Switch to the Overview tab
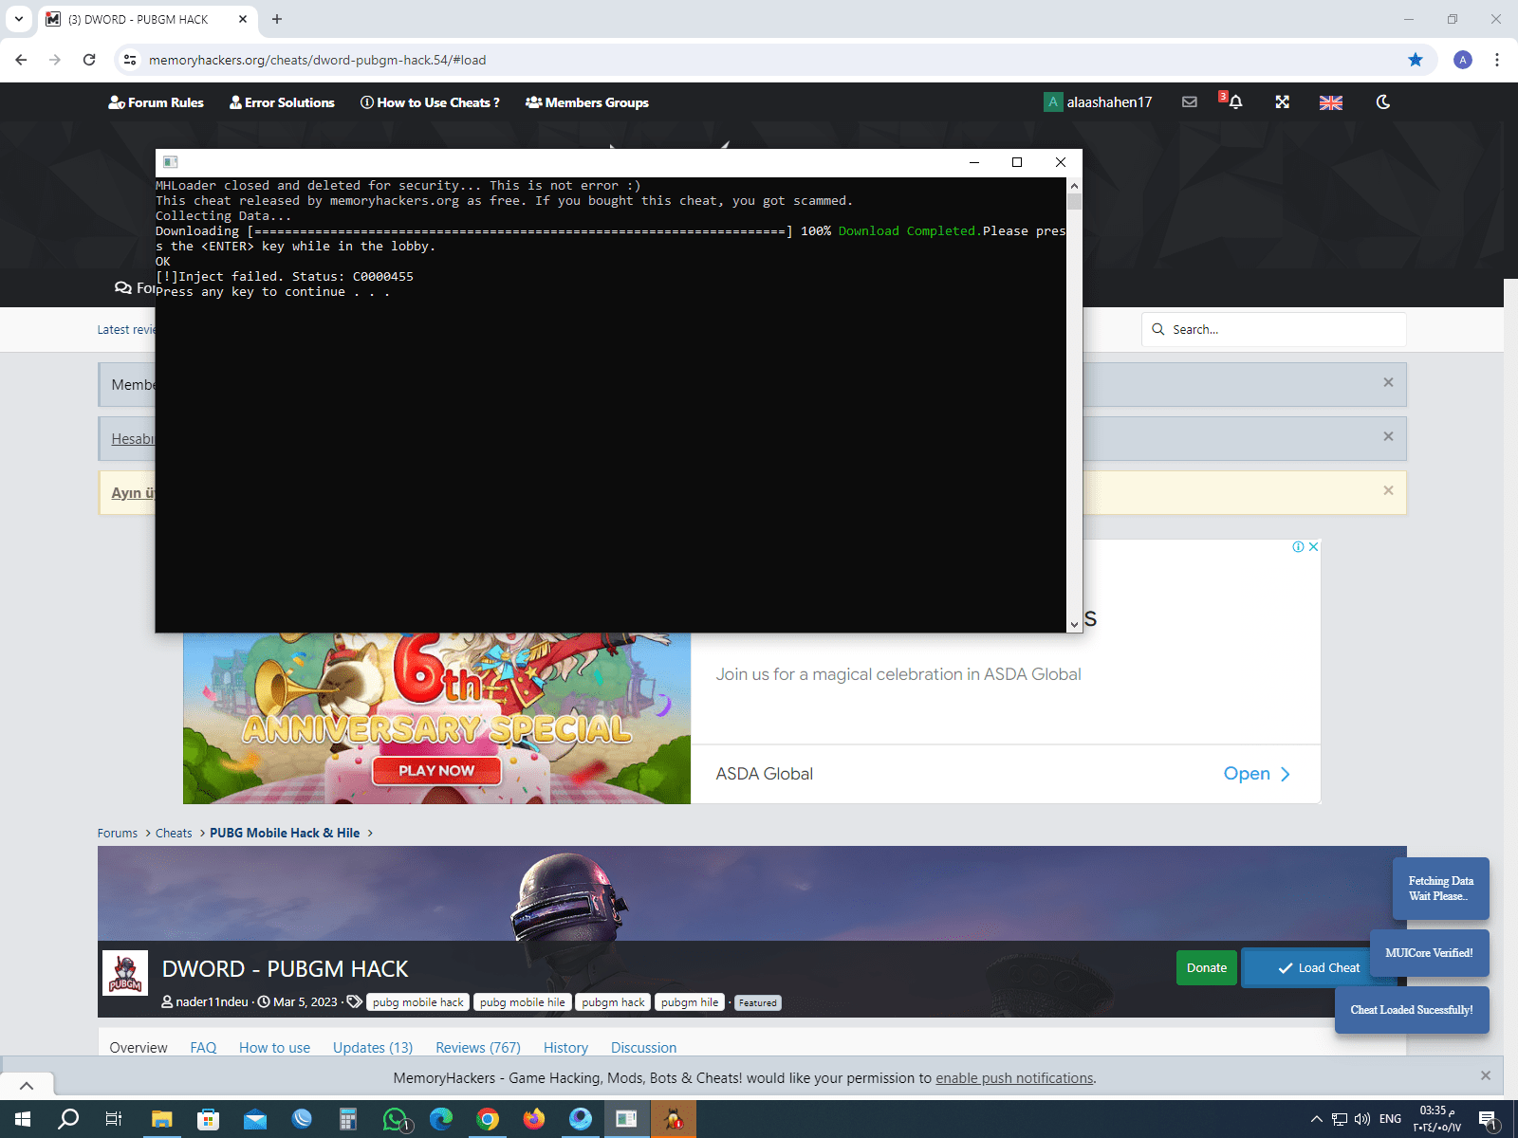The width and height of the screenshot is (1518, 1138). click(139, 1047)
